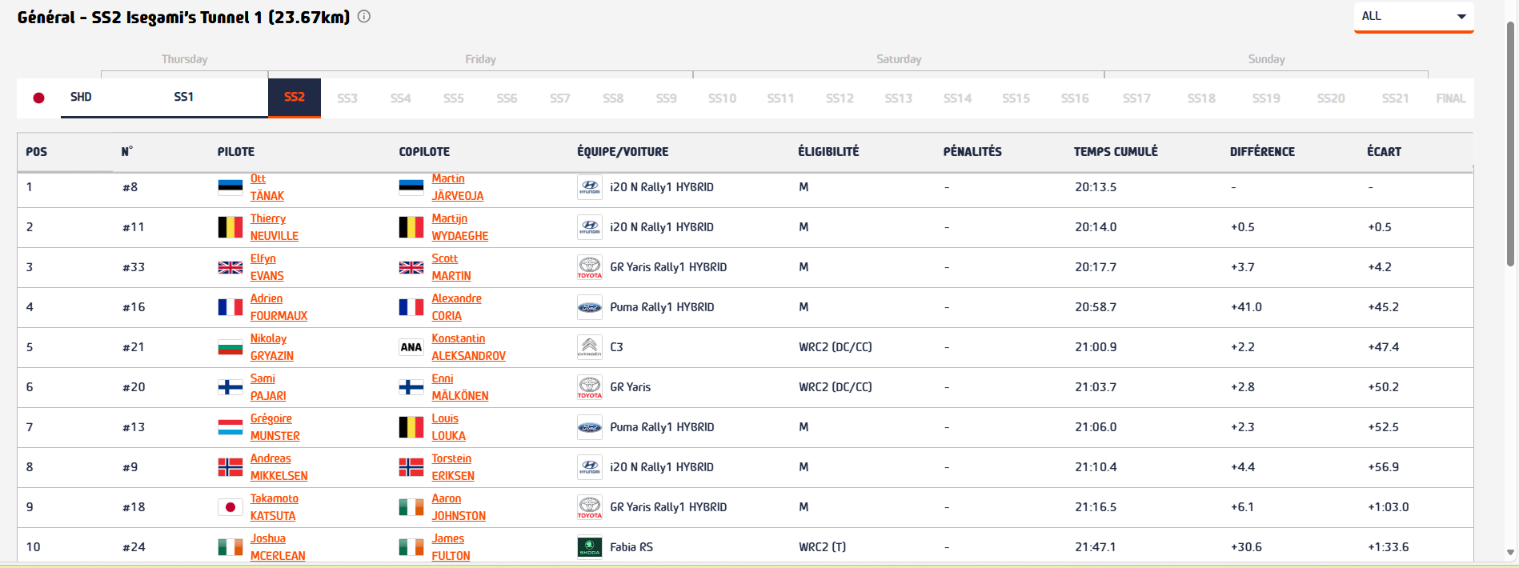The height and width of the screenshot is (568, 1519).
Task: Open the FINAL results tab
Action: 1451,98
